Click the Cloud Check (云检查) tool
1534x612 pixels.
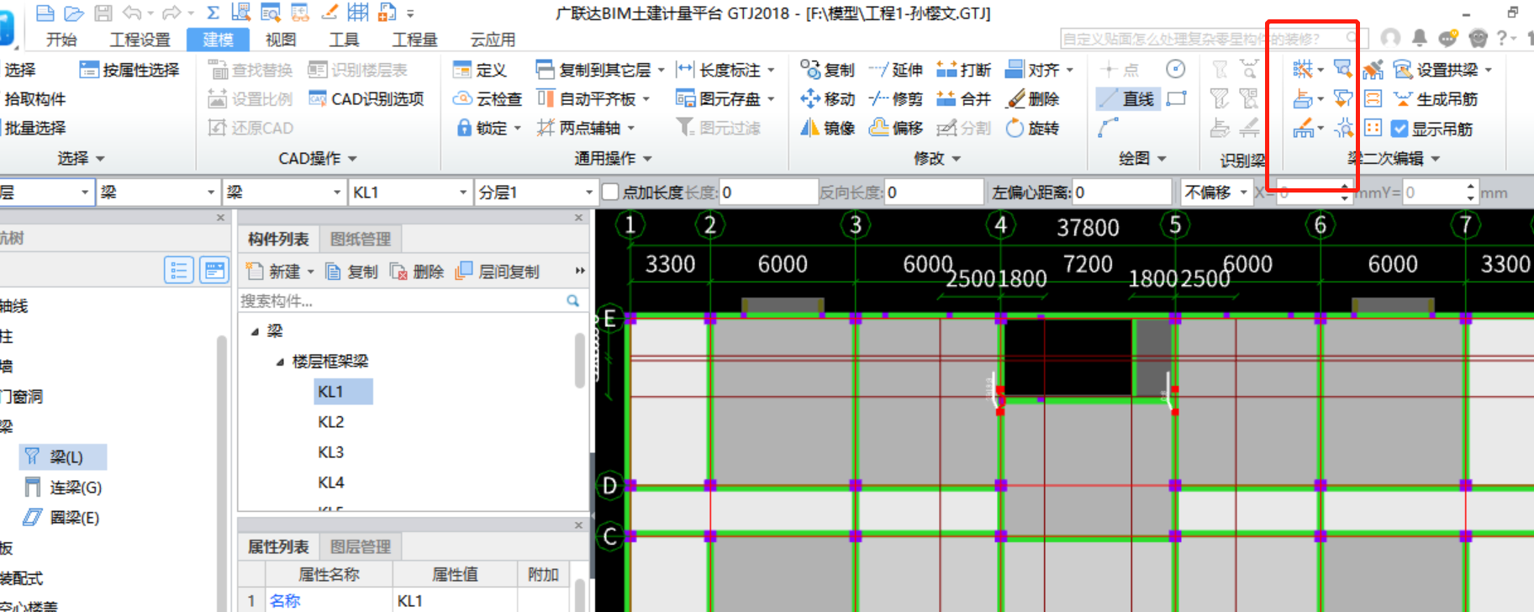[x=488, y=99]
